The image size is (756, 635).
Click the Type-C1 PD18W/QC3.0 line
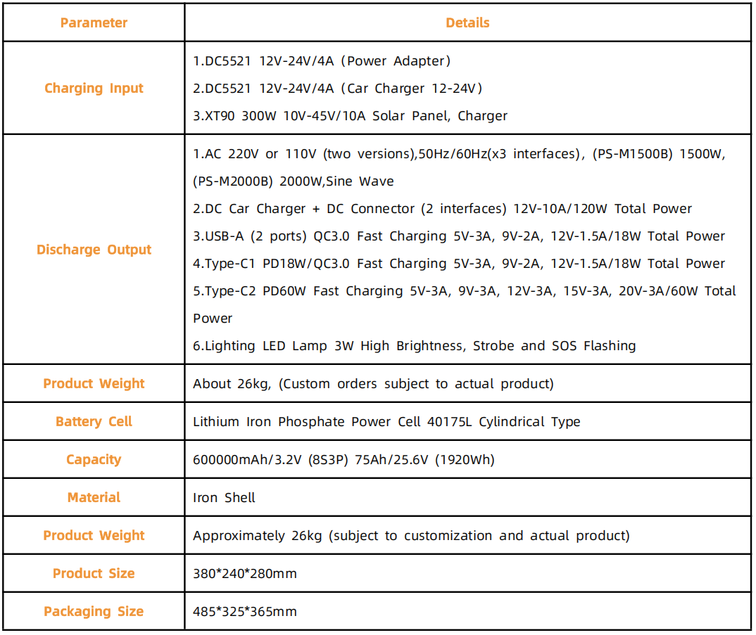459,264
